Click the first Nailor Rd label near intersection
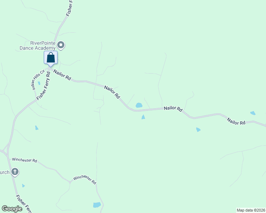The image size is (266, 213). click(x=62, y=75)
